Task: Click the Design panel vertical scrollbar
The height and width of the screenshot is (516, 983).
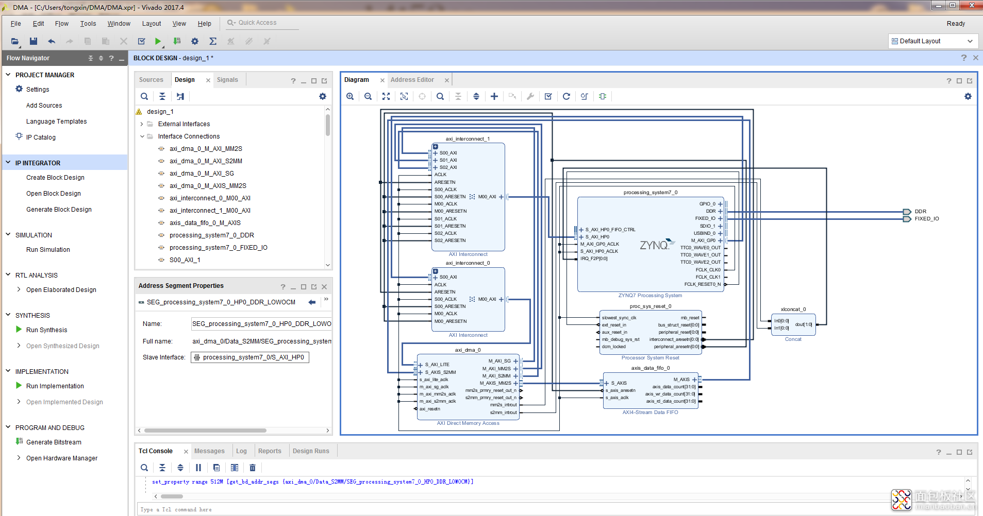Action: [x=328, y=125]
